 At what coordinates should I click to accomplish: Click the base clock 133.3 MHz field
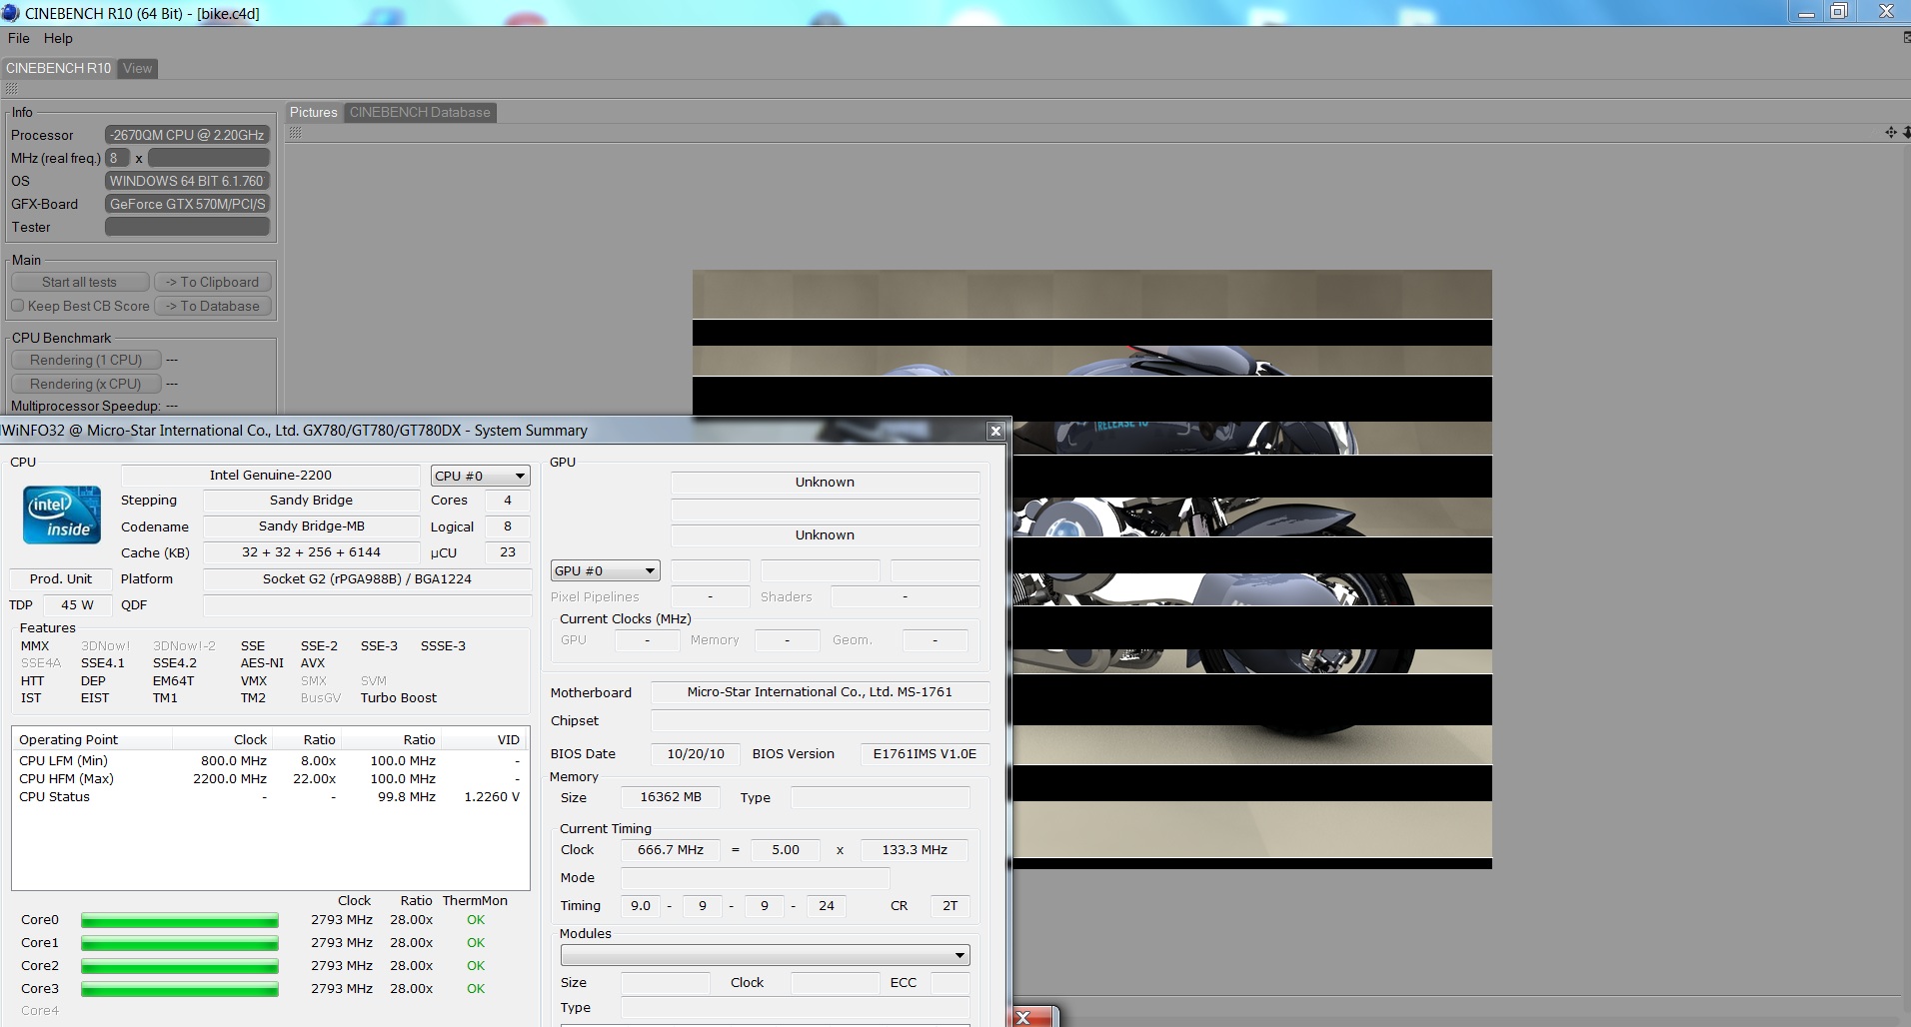coord(915,850)
